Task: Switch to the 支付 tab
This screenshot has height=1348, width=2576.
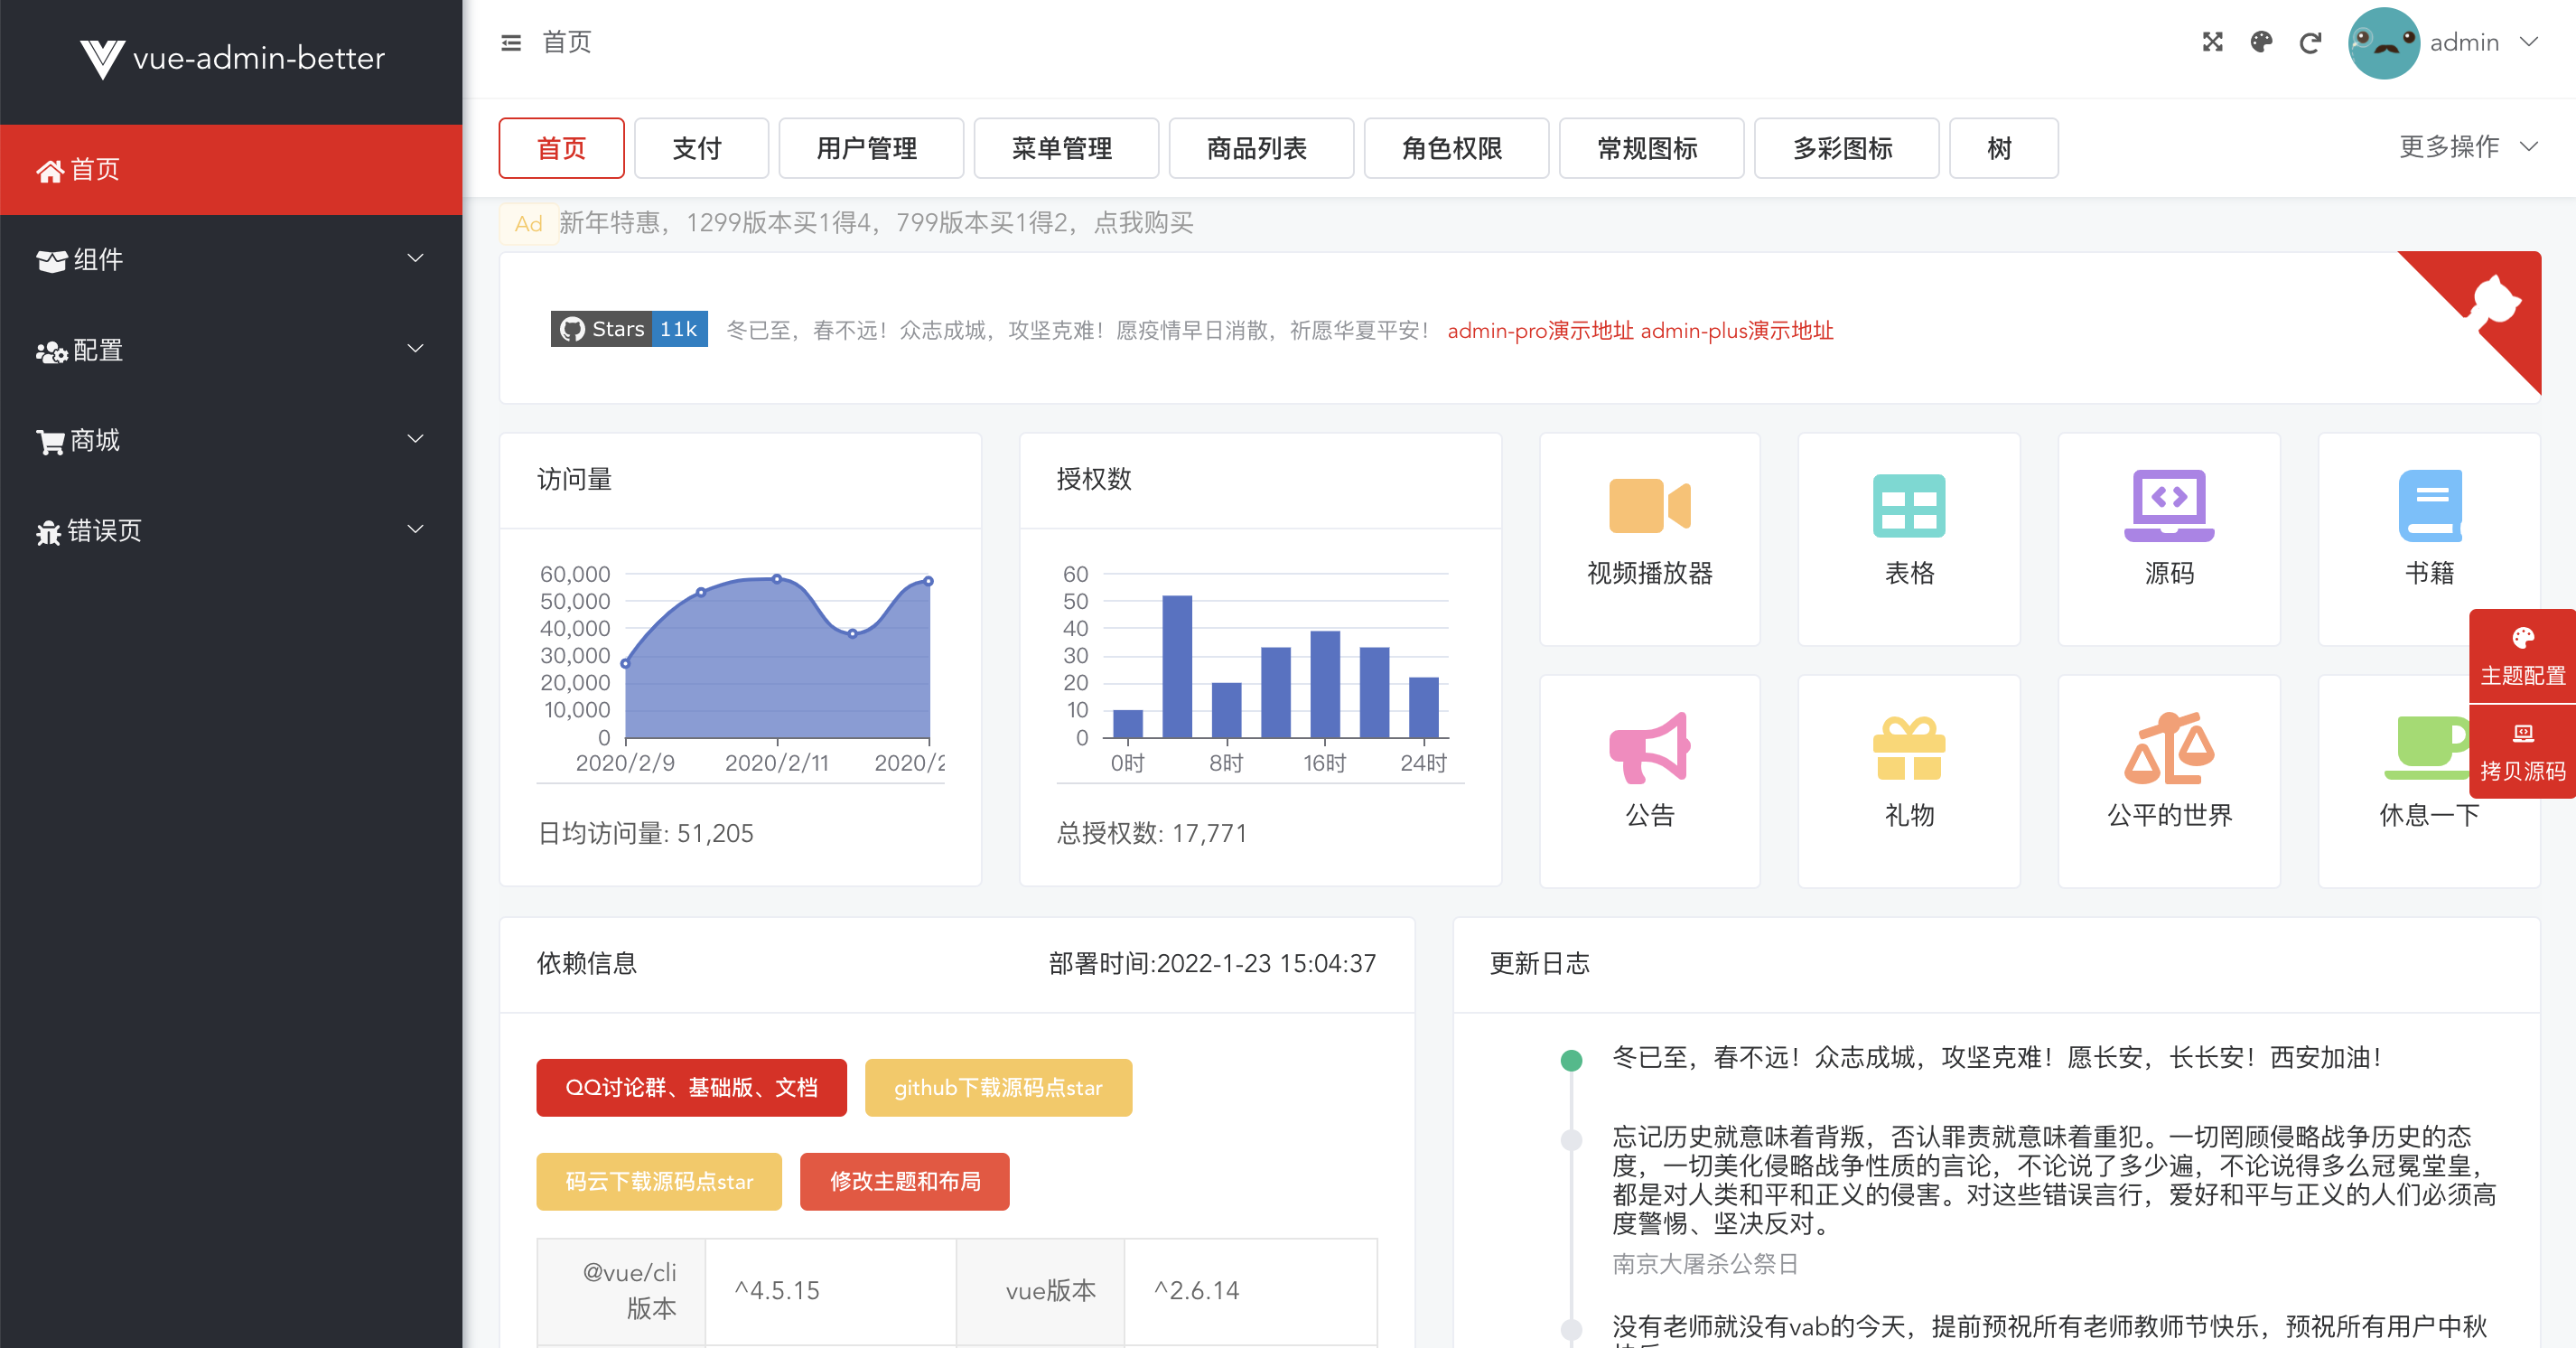Action: click(700, 148)
